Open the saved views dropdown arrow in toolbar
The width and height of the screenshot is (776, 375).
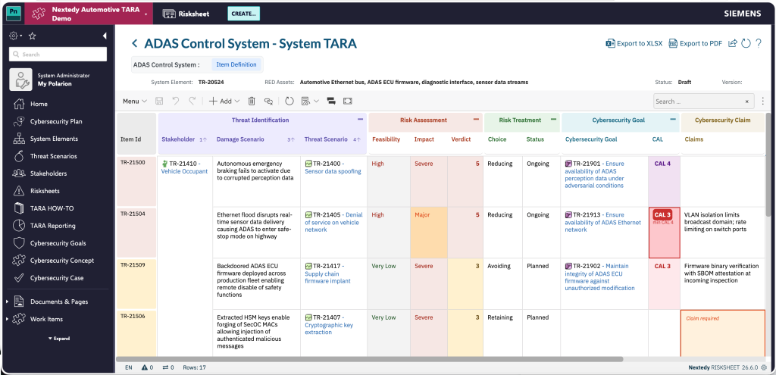pyautogui.click(x=316, y=102)
